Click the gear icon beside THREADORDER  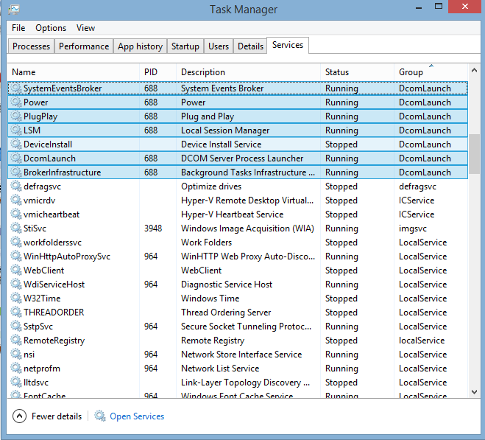tap(16, 312)
